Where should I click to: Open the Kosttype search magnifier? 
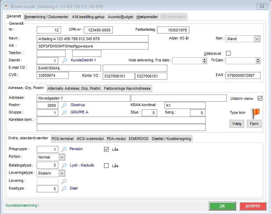pos(64,189)
